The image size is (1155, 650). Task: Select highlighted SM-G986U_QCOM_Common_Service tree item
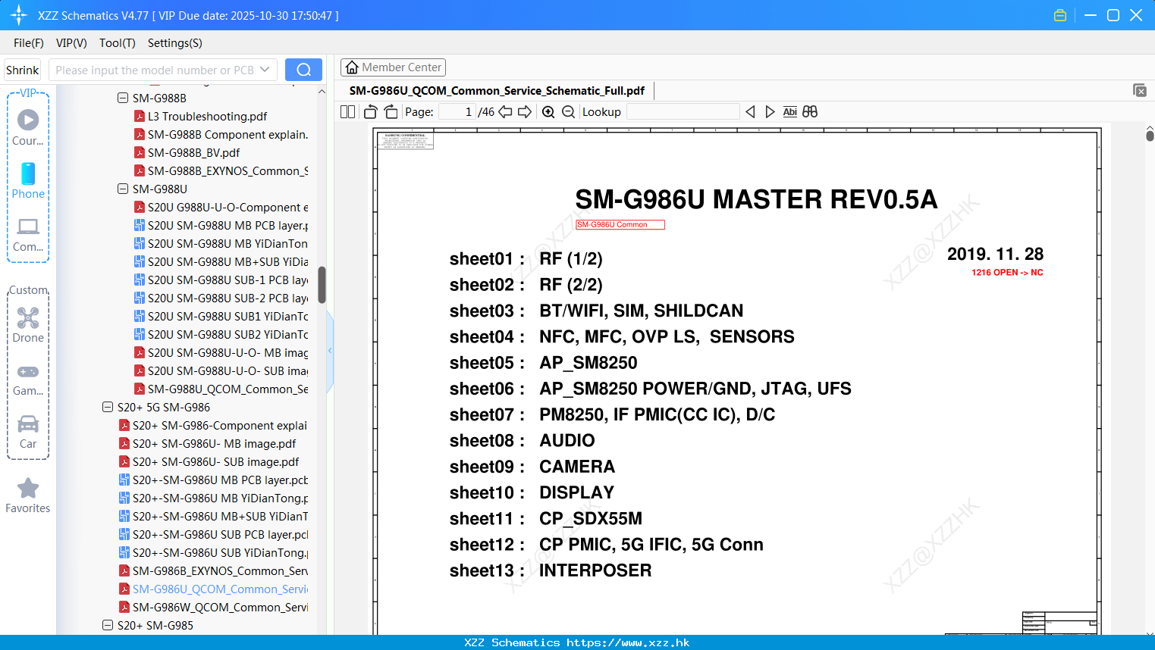pyautogui.click(x=213, y=589)
